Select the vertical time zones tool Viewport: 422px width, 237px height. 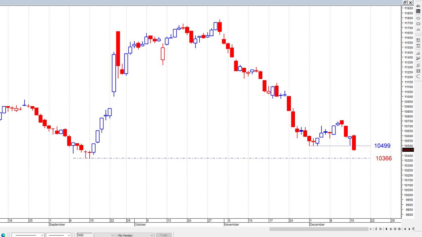tap(418, 71)
